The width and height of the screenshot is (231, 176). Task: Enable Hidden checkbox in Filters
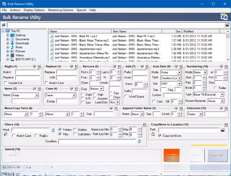(75, 130)
